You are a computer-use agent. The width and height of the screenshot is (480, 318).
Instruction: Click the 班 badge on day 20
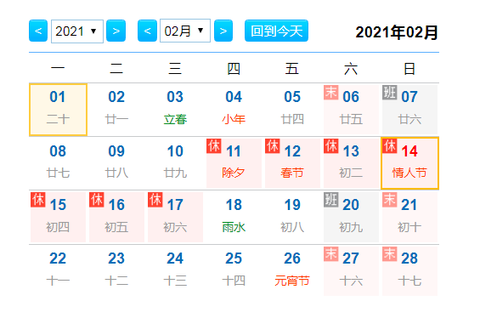[331, 200]
